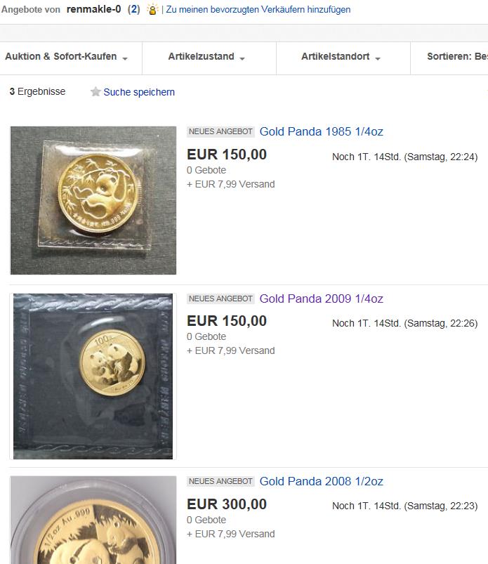Click NEUES ANGEBOT badge on the 1985 listing
The width and height of the screenshot is (488, 564).
click(x=220, y=131)
